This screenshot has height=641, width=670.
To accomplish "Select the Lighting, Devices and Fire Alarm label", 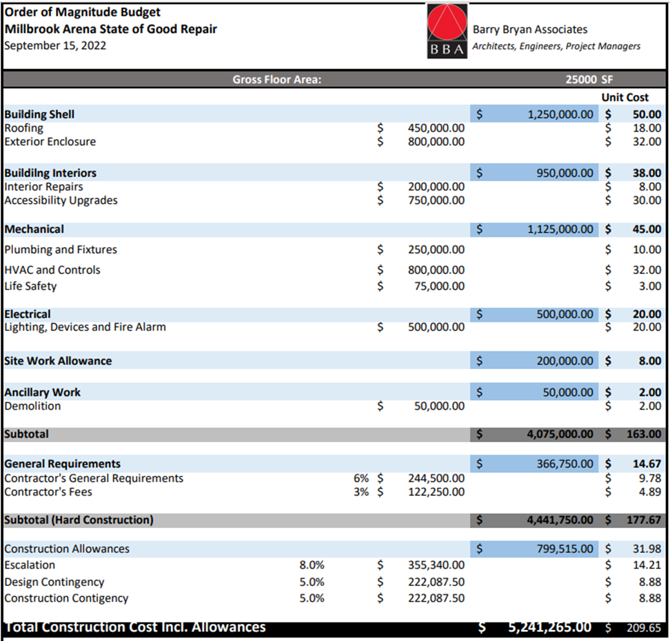I will coord(85,327).
